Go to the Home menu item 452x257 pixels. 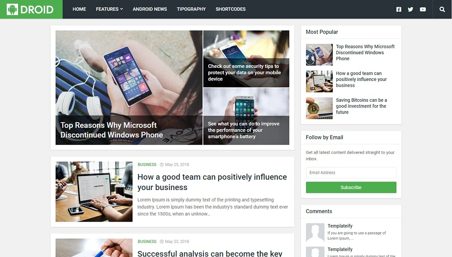tap(79, 9)
